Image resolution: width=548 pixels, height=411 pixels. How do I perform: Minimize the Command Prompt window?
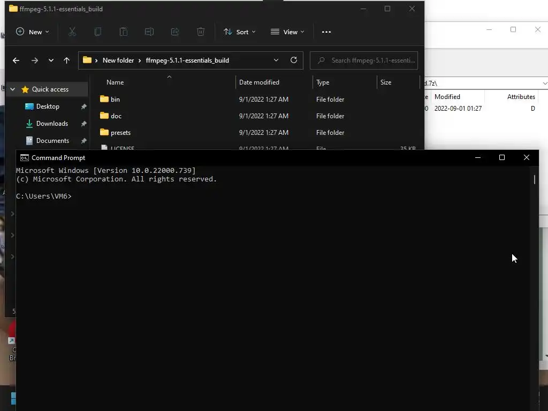tap(478, 158)
